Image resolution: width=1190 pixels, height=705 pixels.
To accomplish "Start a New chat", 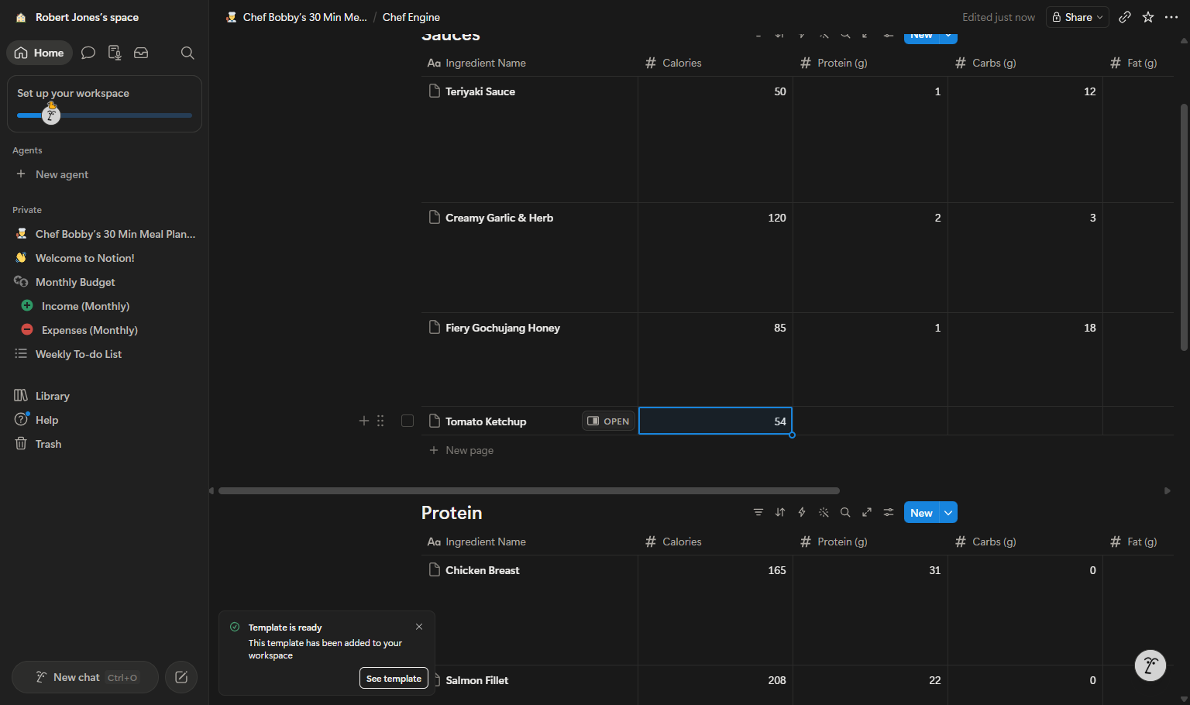I will coord(85,677).
